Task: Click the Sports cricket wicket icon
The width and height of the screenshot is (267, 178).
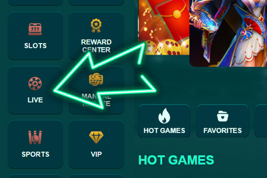Action: (35, 138)
